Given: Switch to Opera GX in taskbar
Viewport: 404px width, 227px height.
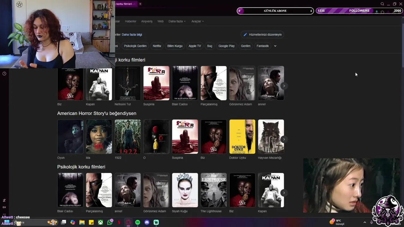Looking at the screenshot, I should point(128,222).
